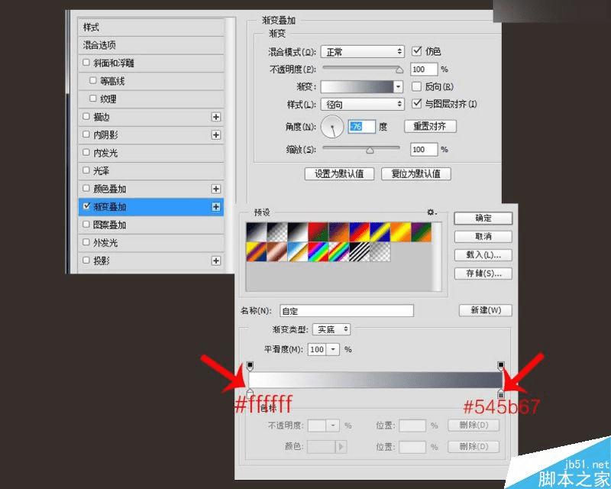Open the gradient picker dropdown arrow
This screenshot has width=611, height=489.
coord(398,86)
